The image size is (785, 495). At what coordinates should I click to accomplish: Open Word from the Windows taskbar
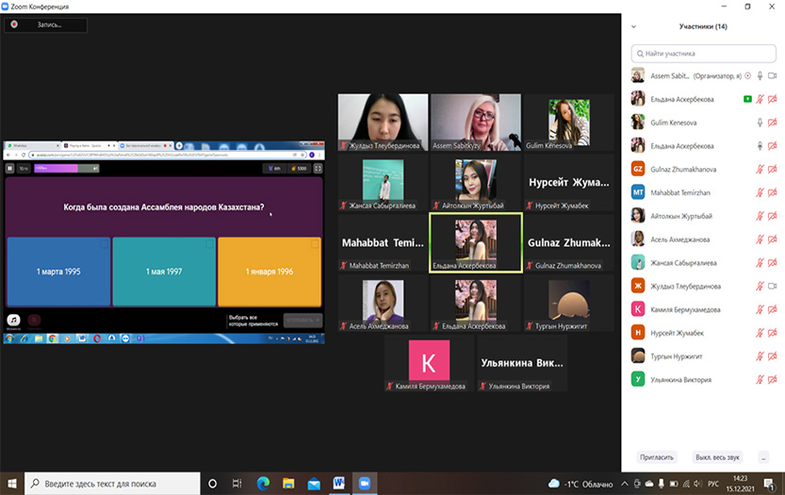(x=338, y=484)
